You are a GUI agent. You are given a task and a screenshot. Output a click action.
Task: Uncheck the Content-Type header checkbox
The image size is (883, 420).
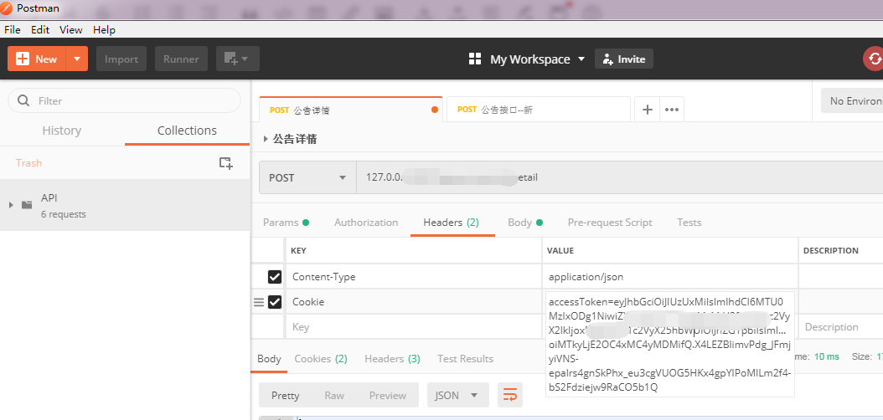click(x=275, y=277)
